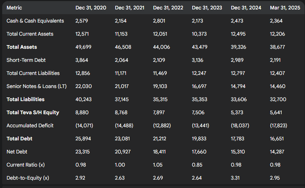Select debt-to-equity value 3.31
This screenshot has width=305, height=188.
click(235, 178)
